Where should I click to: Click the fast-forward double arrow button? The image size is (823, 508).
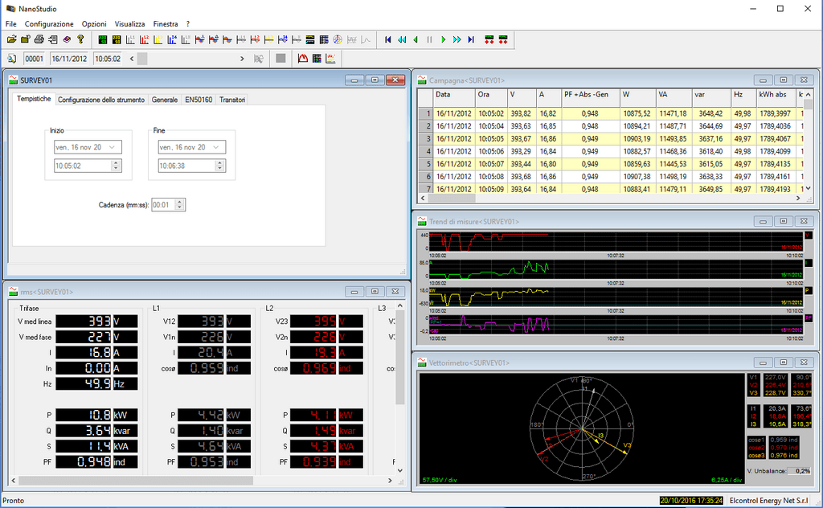point(457,39)
